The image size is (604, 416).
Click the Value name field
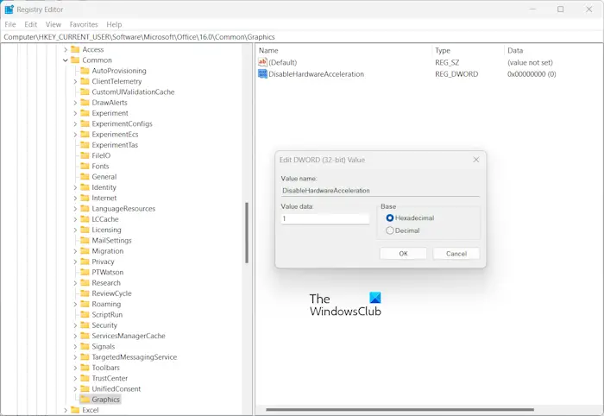tap(381, 190)
